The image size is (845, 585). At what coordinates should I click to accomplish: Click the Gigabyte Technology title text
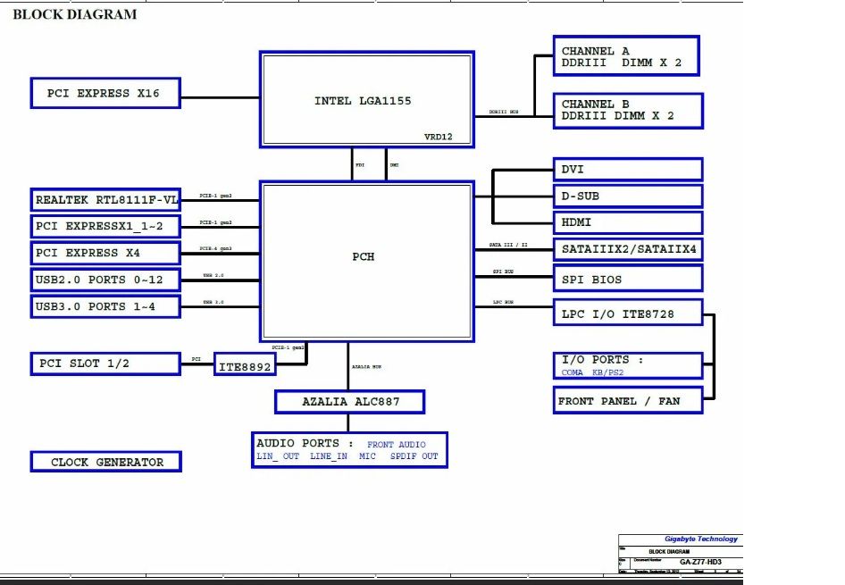(701, 539)
